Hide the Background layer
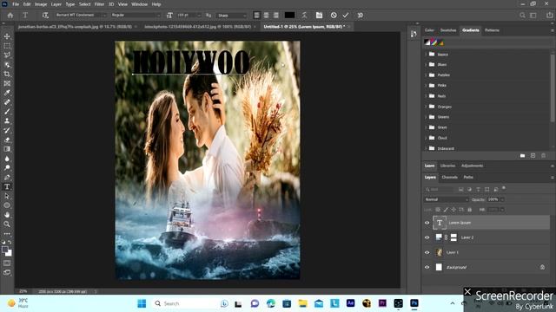The image size is (556, 312). [x=427, y=268]
